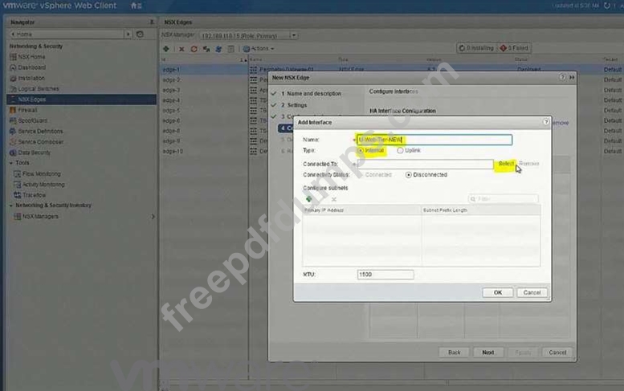The height and width of the screenshot is (391, 624).
Task: Select the edge-8 row
Action: 204,131
